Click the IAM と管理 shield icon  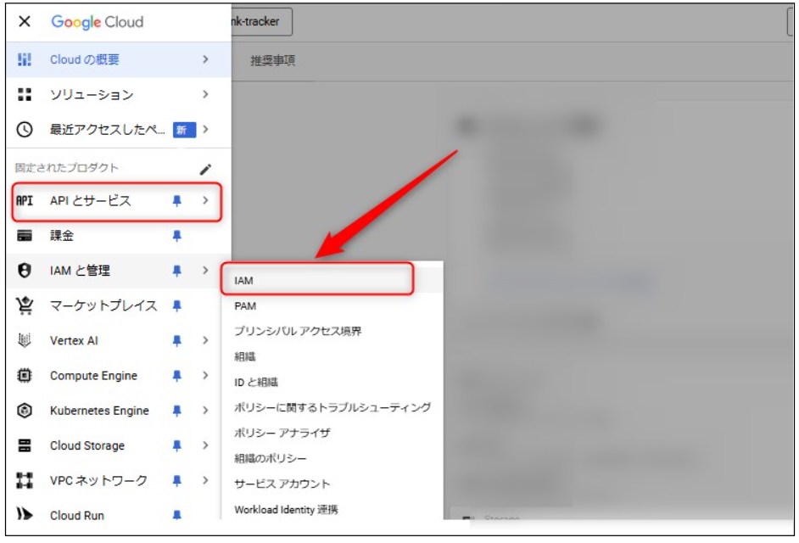24,270
